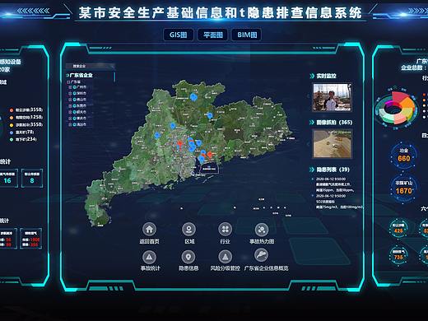Tick the checkbox for 东莞市
The image size is (428, 321).
pyautogui.click(x=70, y=106)
